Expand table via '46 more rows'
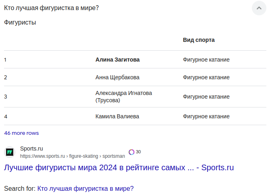 click(x=21, y=133)
